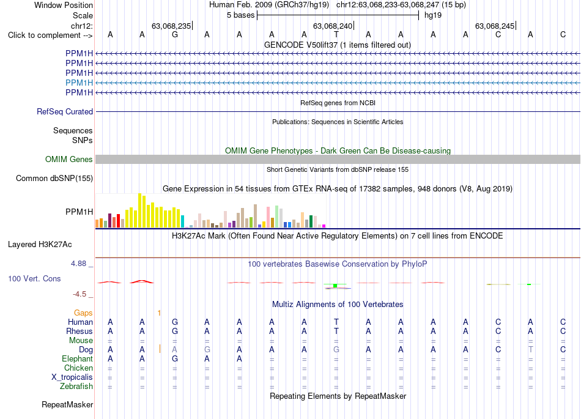
Task: Open the RefSeq Curated track label
Action: coord(65,111)
